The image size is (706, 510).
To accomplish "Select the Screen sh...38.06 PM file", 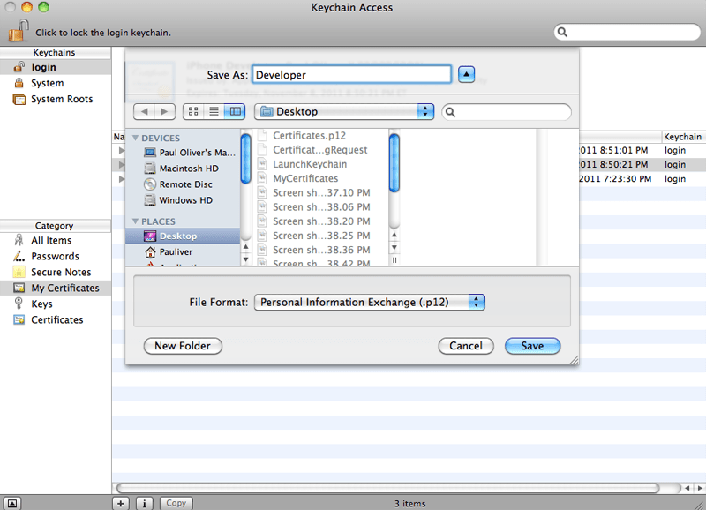I will [x=321, y=207].
